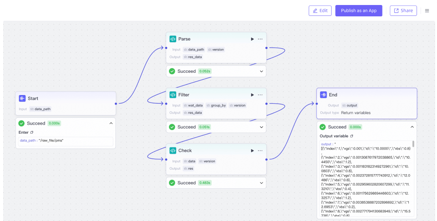Open Filter node more options menu
The image size is (437, 221).
pyautogui.click(x=260, y=95)
